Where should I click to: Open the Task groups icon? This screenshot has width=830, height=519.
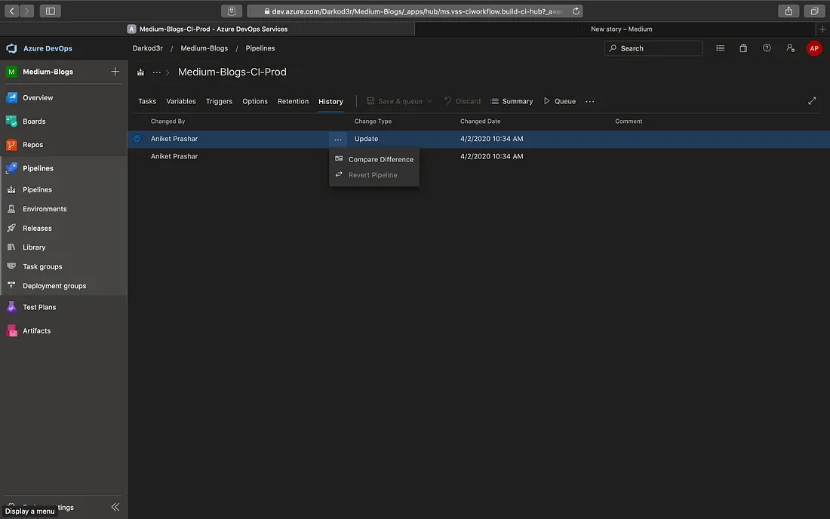[x=11, y=266]
